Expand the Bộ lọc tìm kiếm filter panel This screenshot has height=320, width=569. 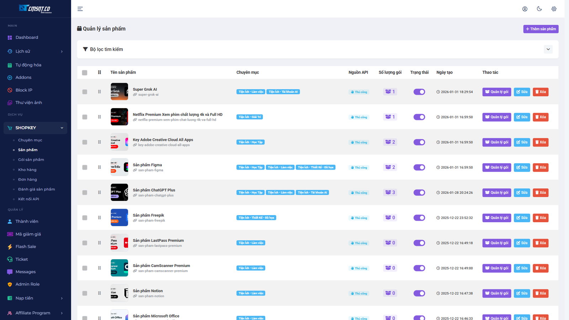(x=548, y=49)
